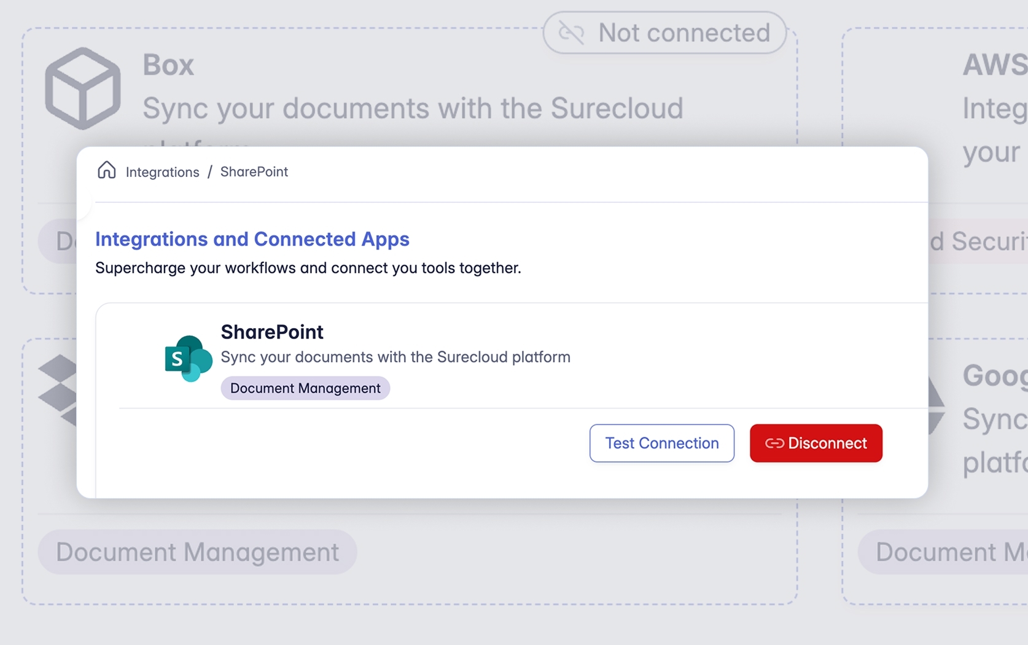Click the Not connected status text

click(683, 33)
